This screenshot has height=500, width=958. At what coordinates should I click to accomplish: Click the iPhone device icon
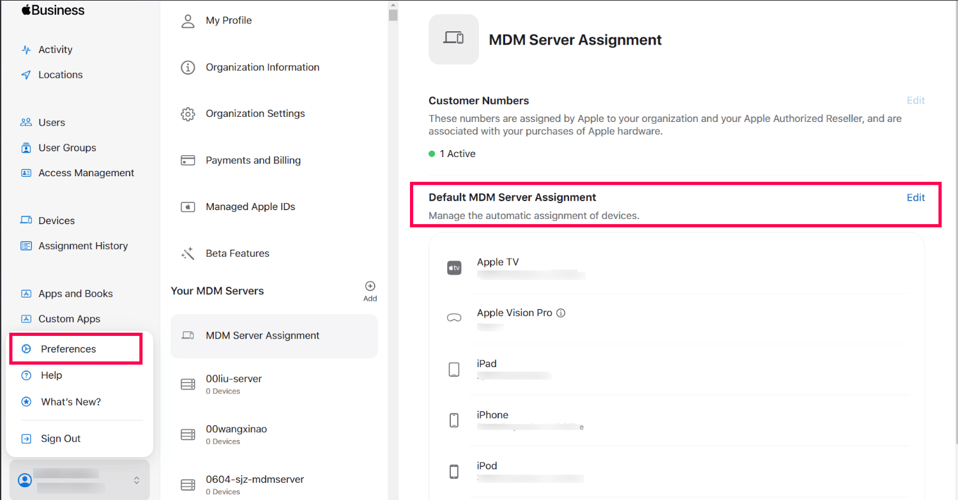click(x=454, y=421)
